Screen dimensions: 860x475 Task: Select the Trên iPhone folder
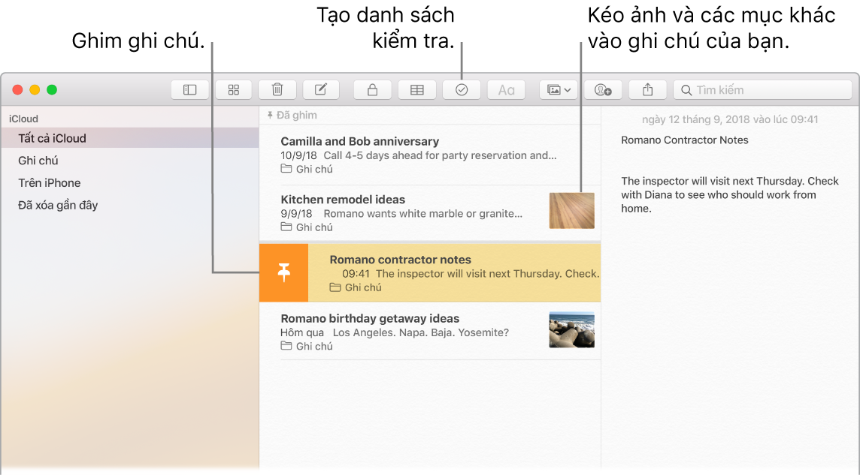(50, 183)
